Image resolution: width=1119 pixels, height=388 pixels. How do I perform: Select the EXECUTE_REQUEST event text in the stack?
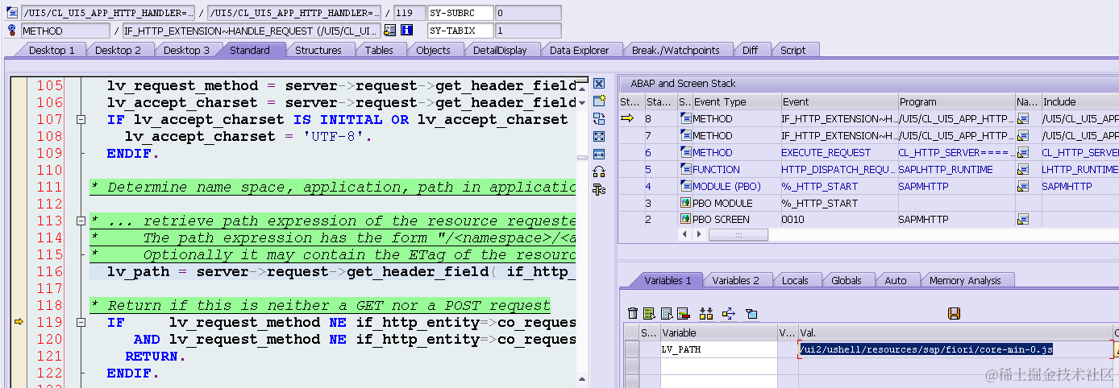(826, 153)
